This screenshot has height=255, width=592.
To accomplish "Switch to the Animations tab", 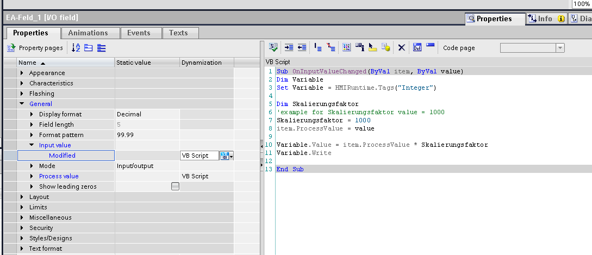I will point(88,33).
